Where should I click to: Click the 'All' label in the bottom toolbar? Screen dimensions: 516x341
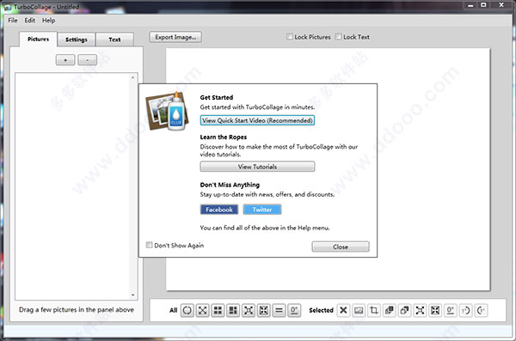click(174, 310)
